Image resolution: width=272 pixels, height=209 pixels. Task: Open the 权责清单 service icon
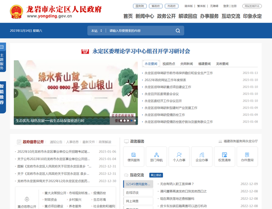pyautogui.click(x=224, y=156)
